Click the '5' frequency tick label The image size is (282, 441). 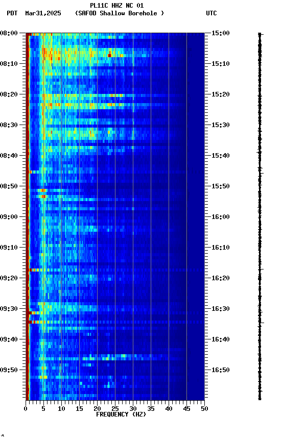pyautogui.click(x=43, y=409)
